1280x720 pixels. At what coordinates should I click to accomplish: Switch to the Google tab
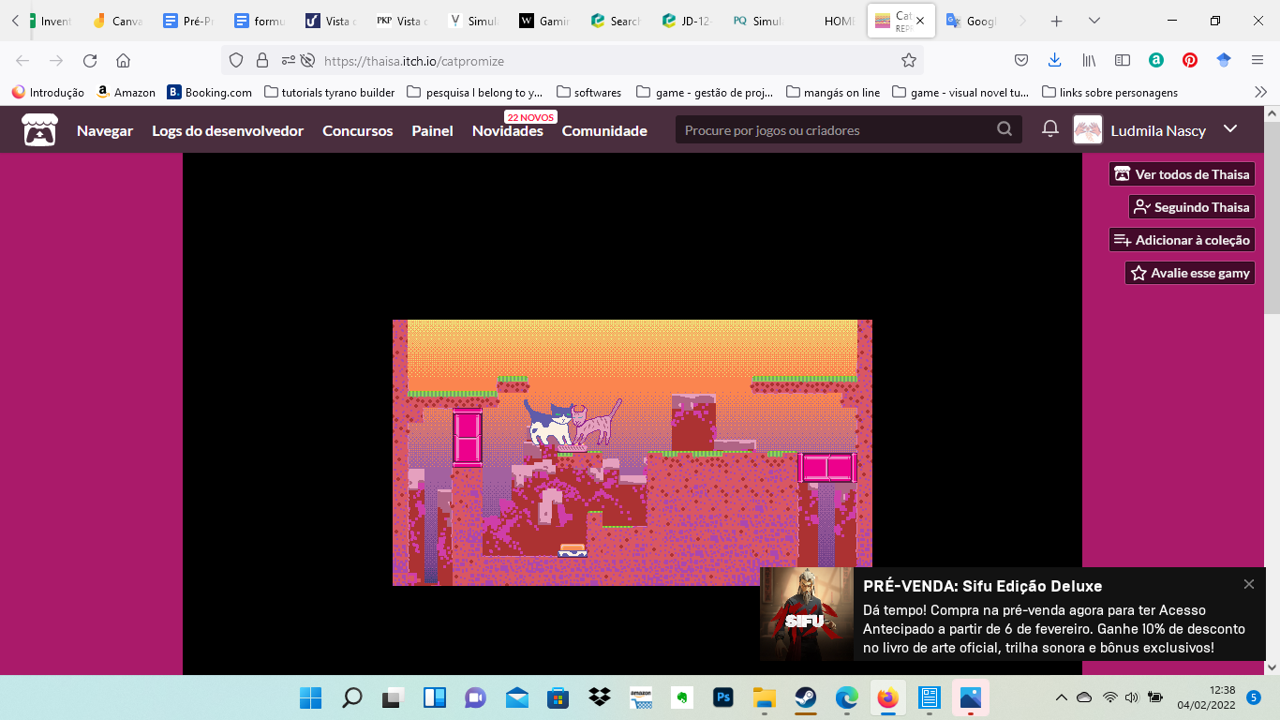(971, 21)
